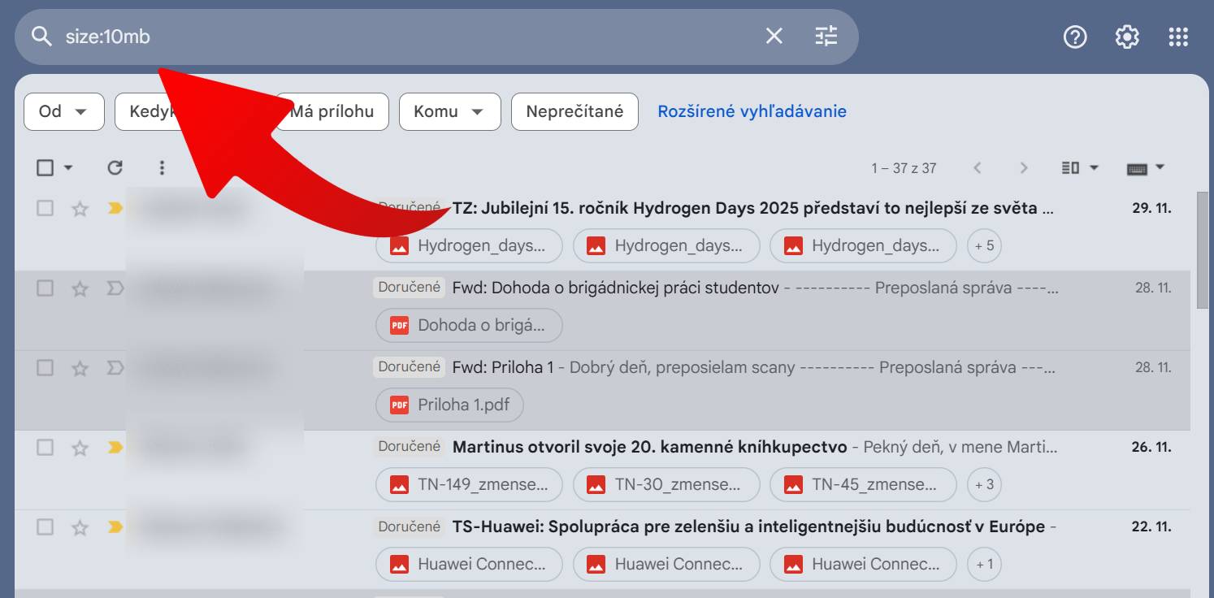
Task: Open the Support help icon
Action: coord(1075,37)
